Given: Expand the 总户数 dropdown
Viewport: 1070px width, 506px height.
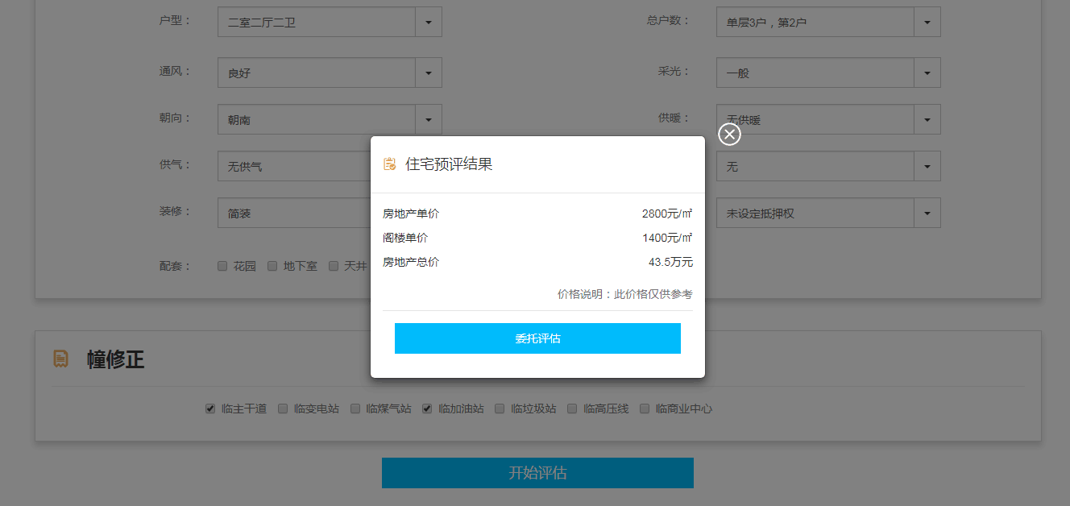Looking at the screenshot, I should 927,22.
